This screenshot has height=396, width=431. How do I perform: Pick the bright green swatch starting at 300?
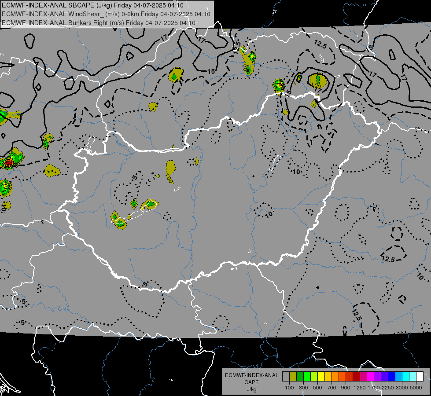307,376
